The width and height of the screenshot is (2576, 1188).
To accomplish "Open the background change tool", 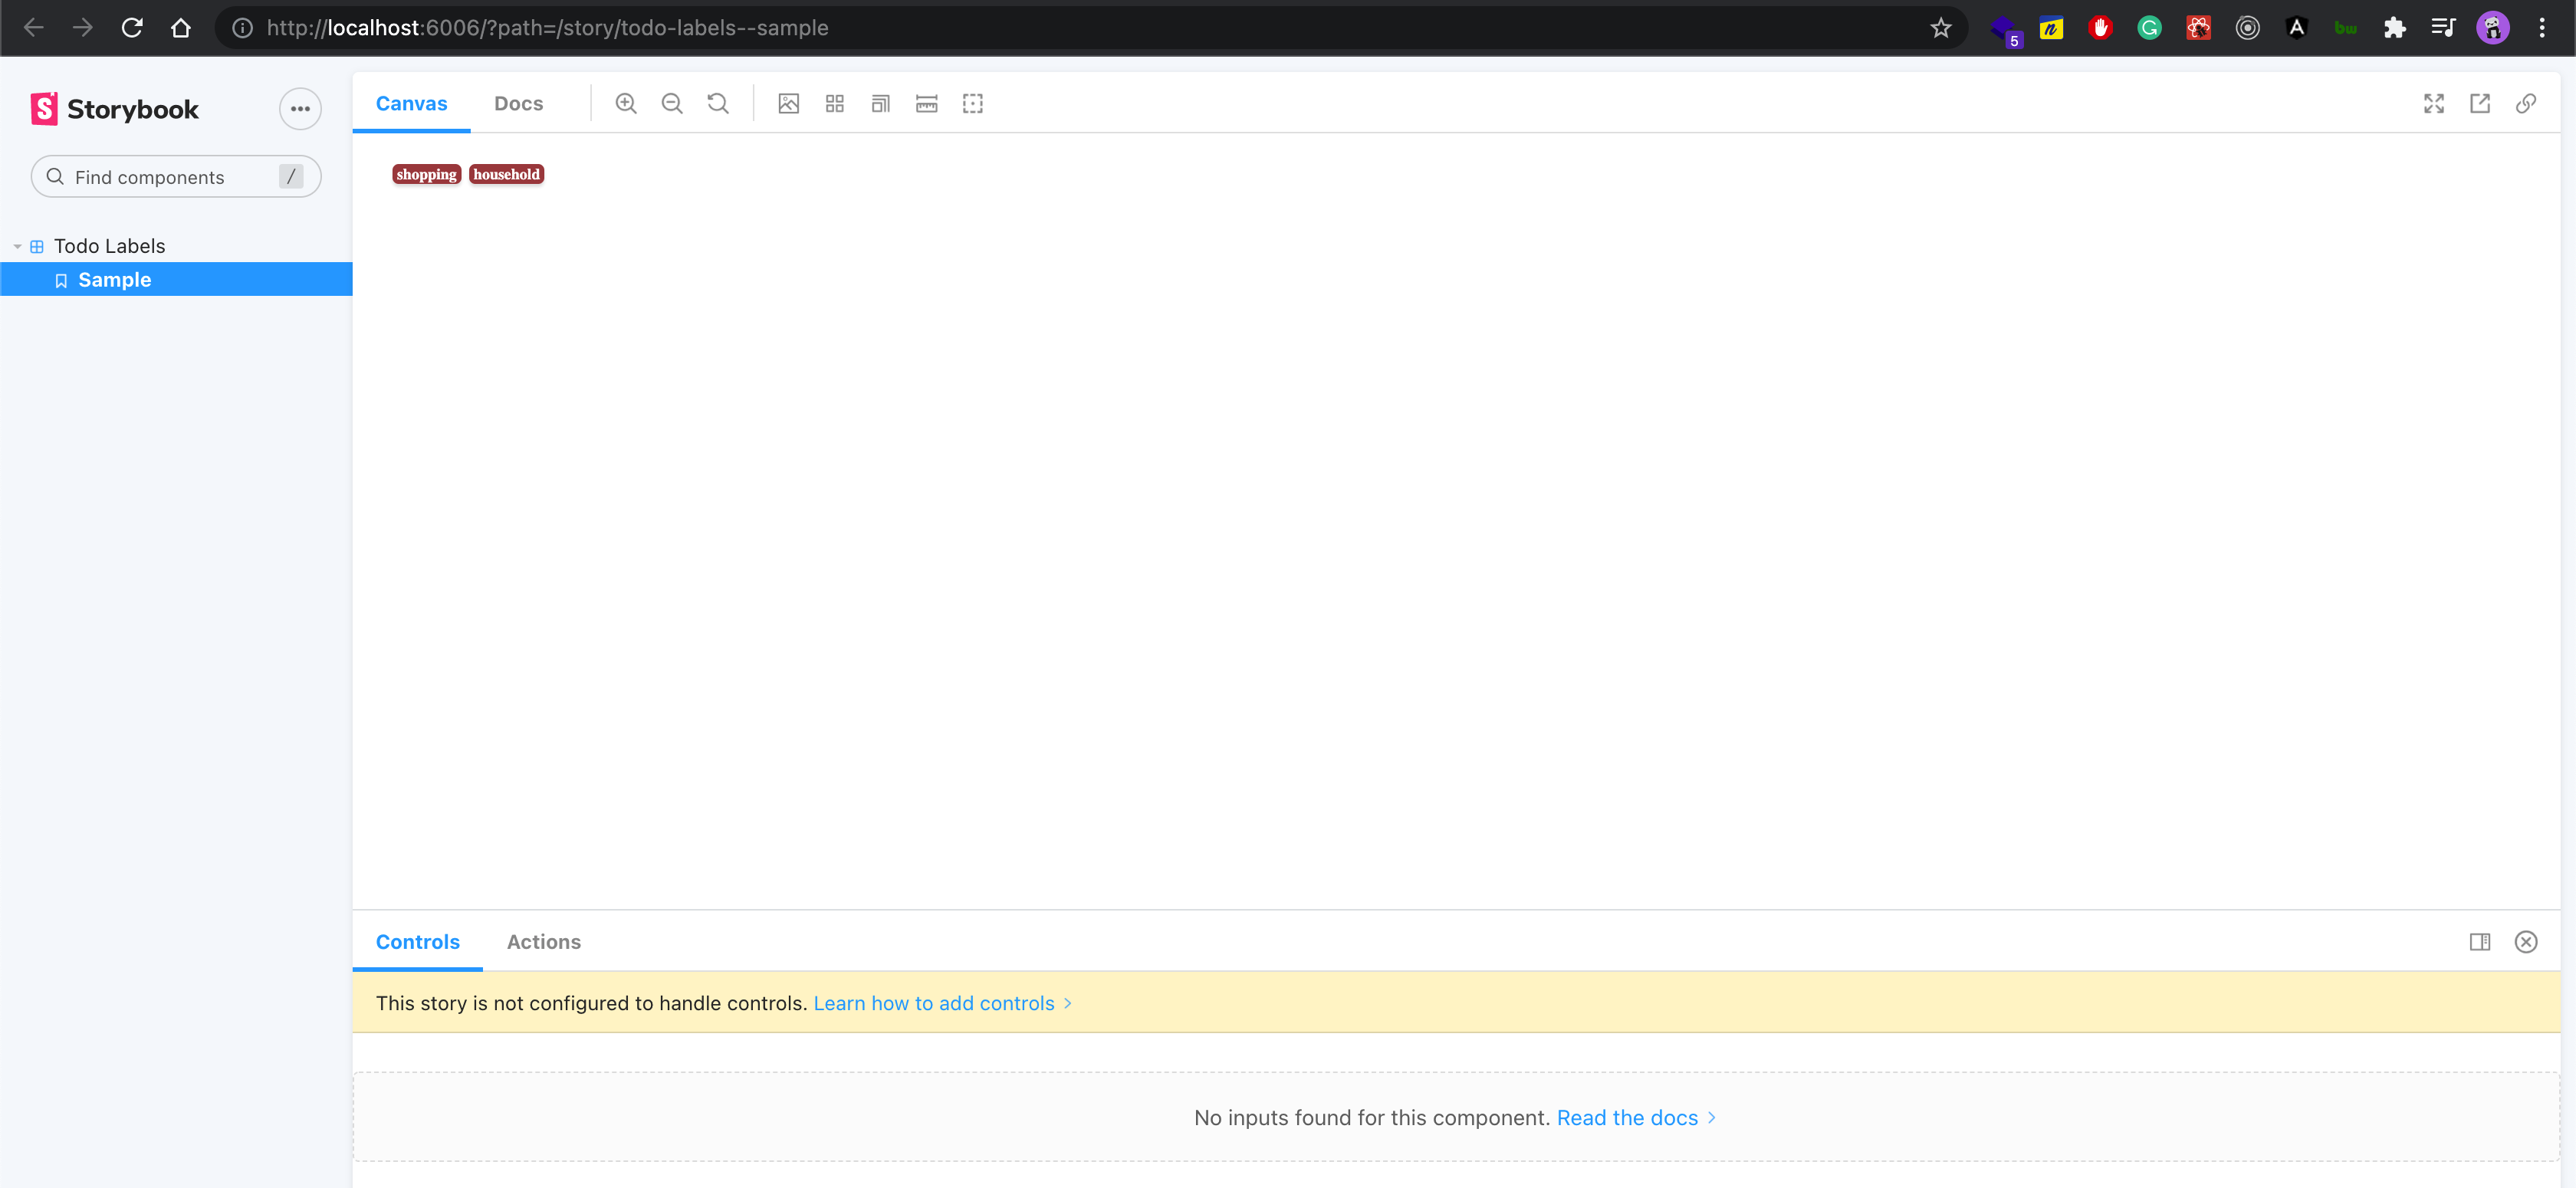I will point(789,103).
